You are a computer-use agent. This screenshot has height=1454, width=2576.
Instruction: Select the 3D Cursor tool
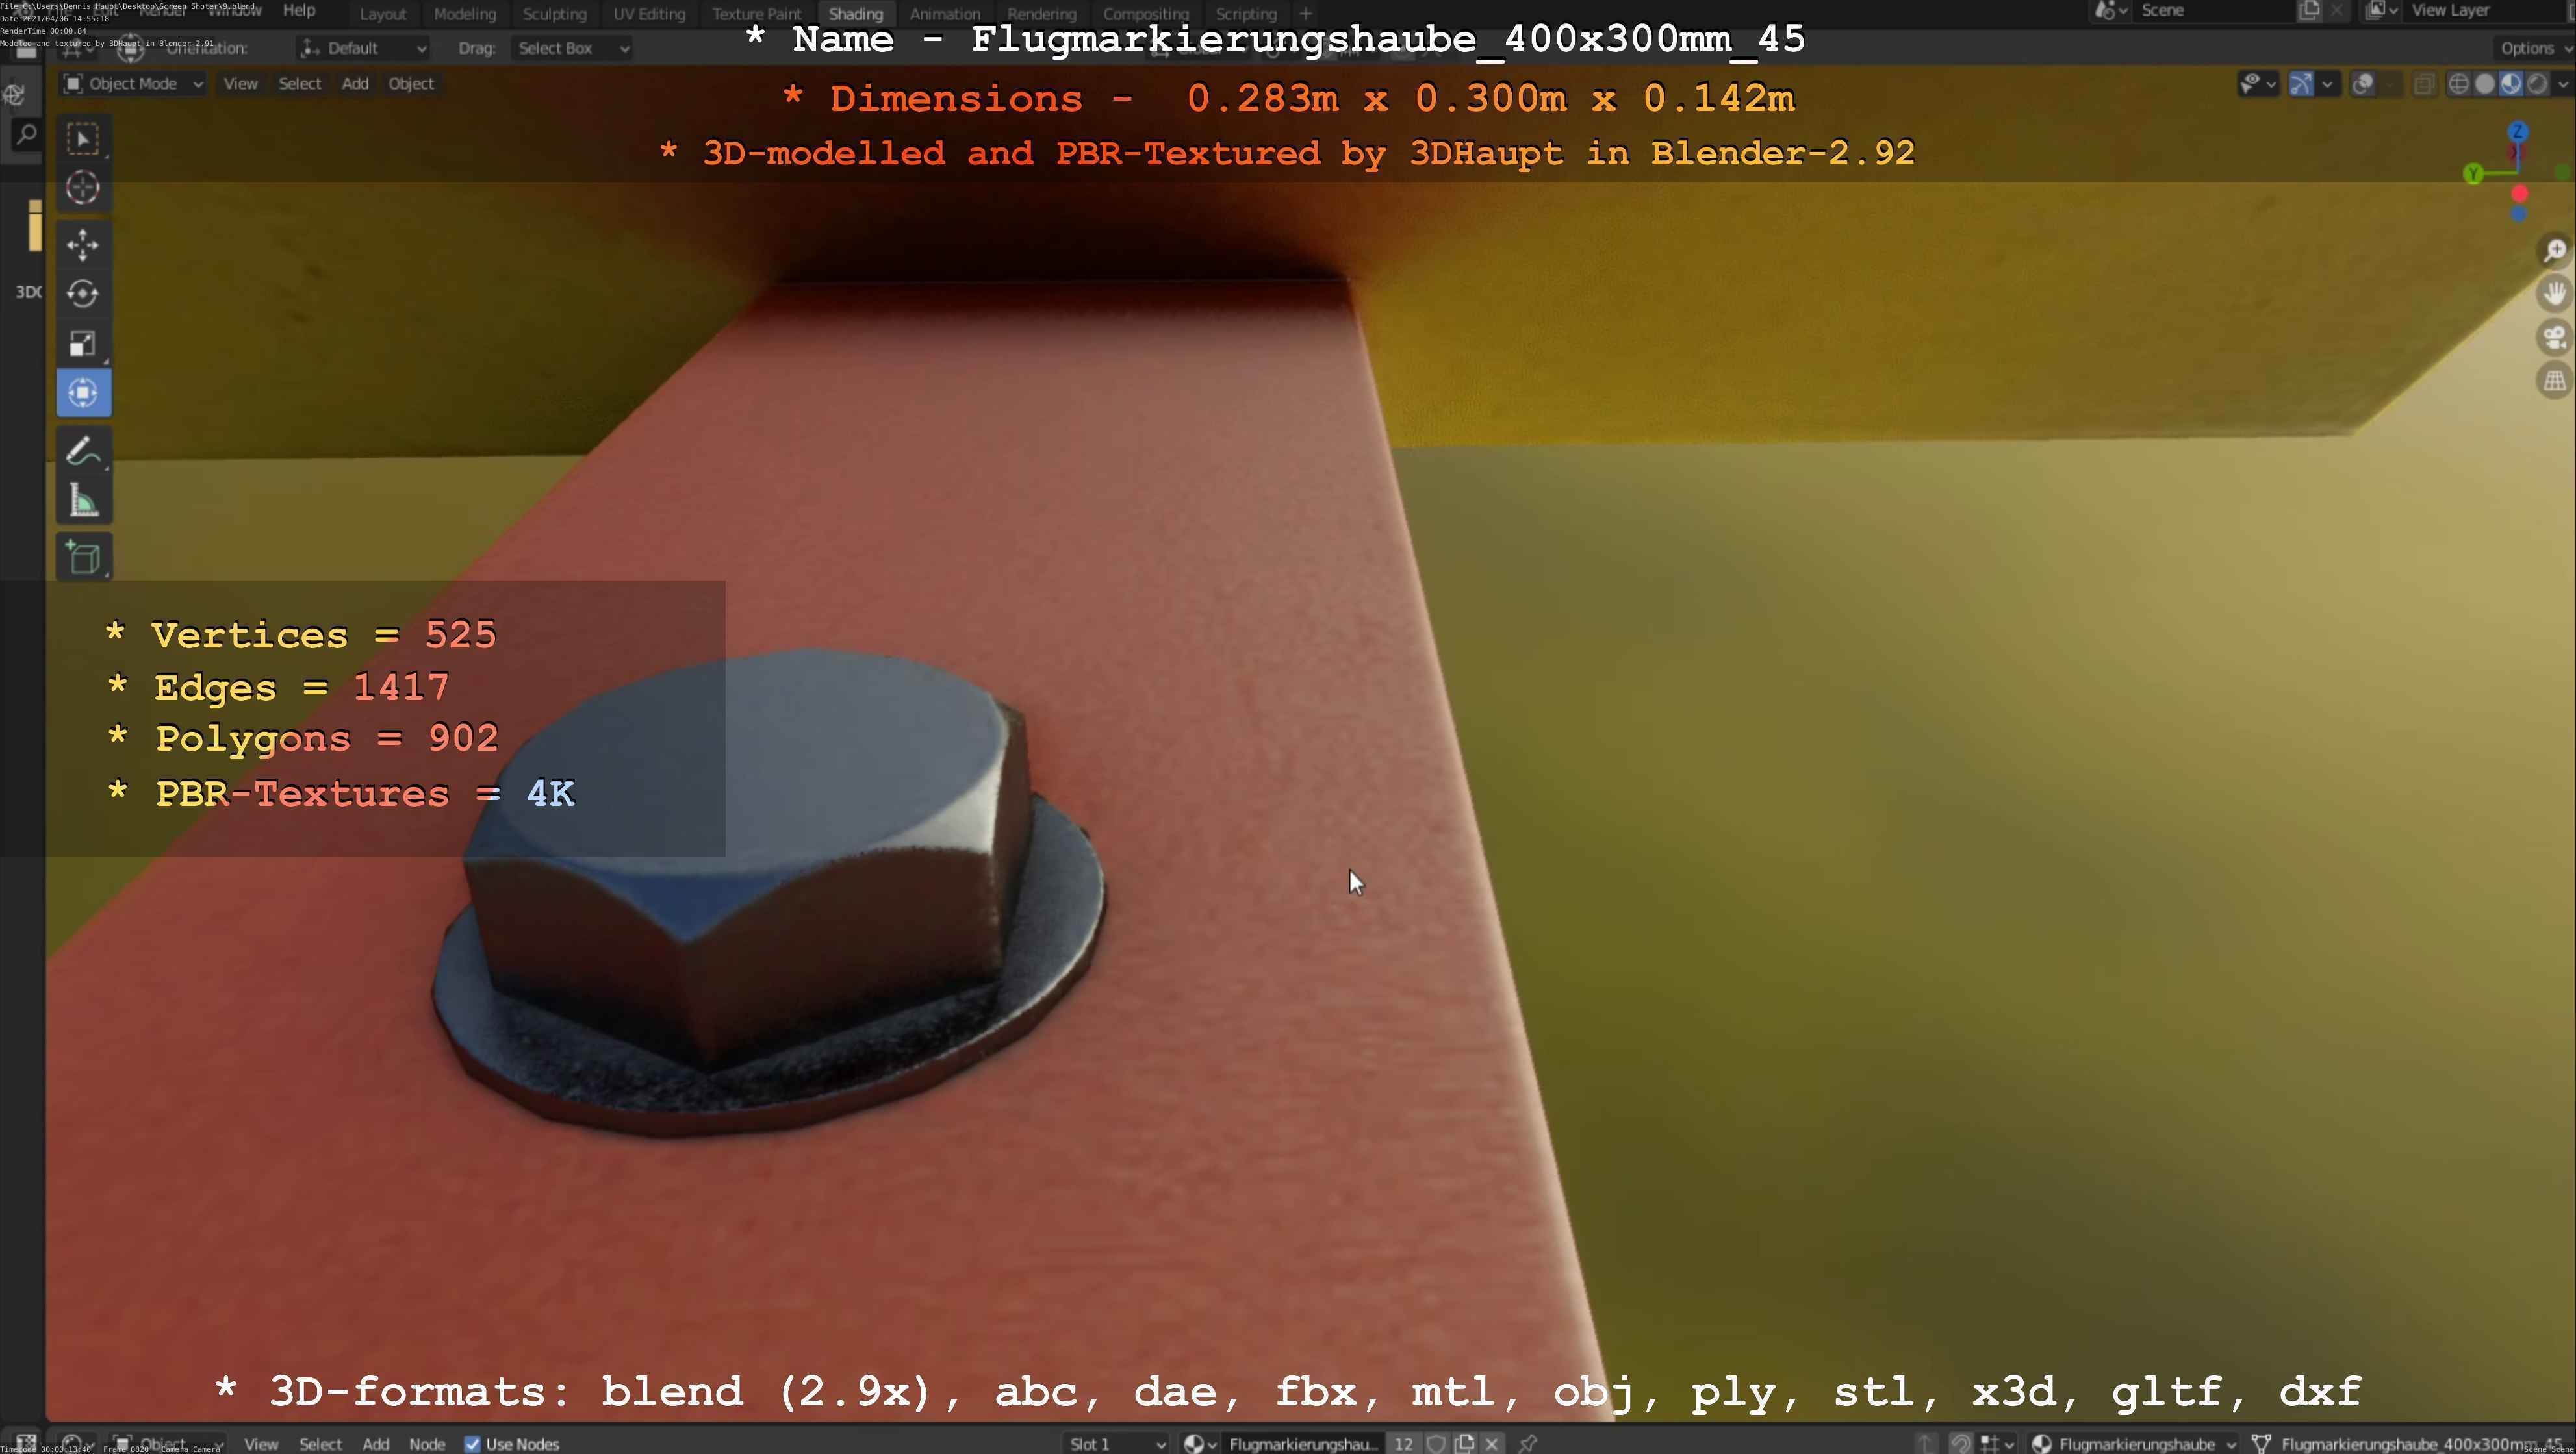[83, 188]
